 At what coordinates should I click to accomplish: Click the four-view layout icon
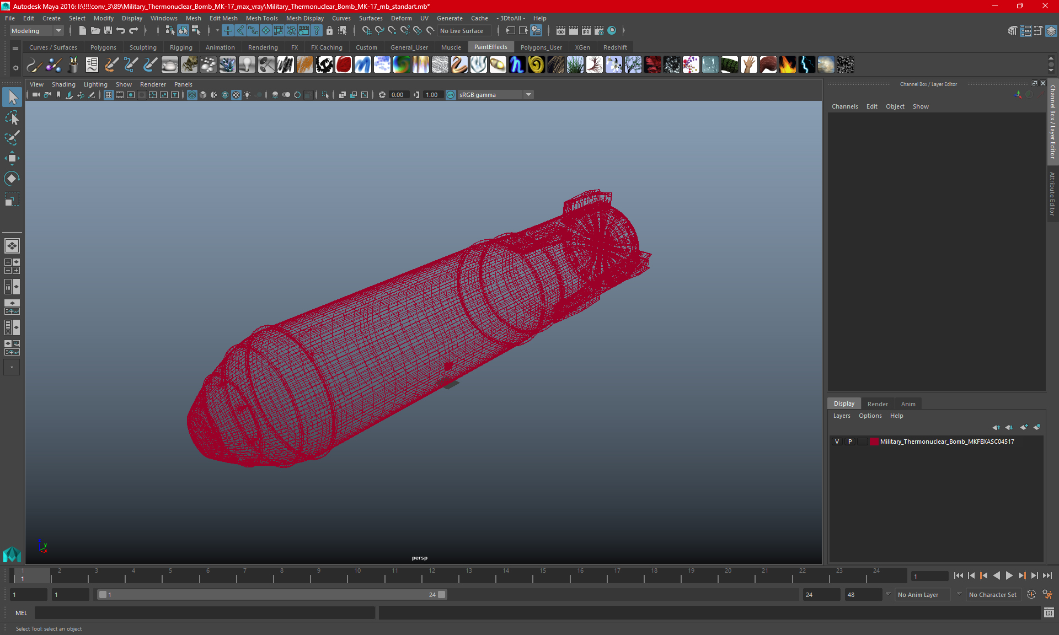(x=12, y=266)
